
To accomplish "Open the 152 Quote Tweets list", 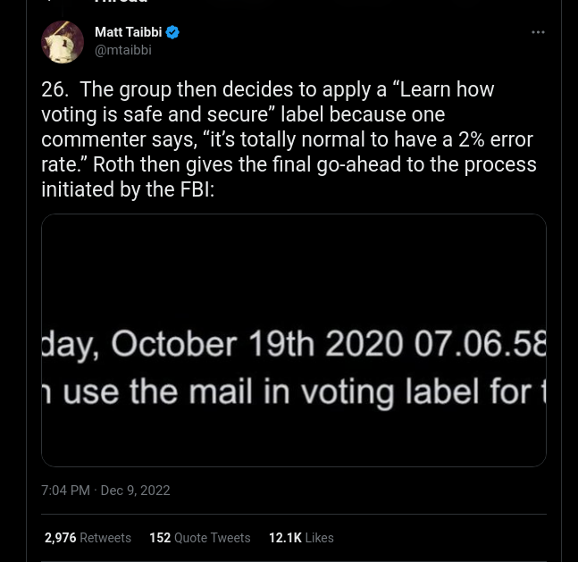I will [x=199, y=538].
